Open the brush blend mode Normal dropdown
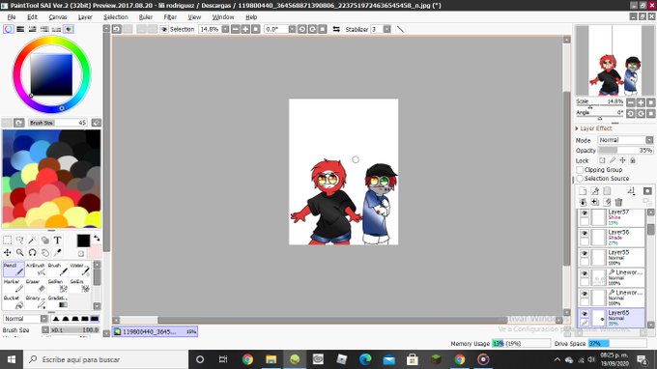Viewport: 657px width, 369px height. (26, 319)
